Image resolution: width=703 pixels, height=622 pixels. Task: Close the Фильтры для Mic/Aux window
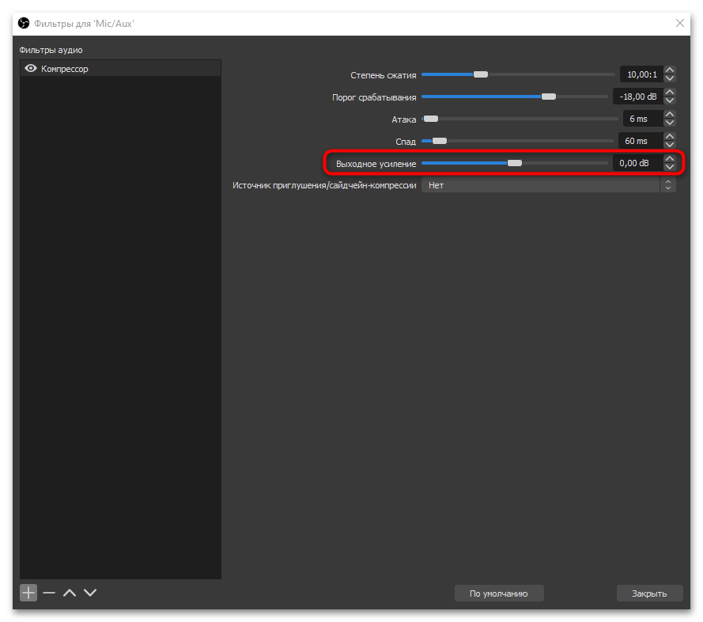[x=680, y=23]
